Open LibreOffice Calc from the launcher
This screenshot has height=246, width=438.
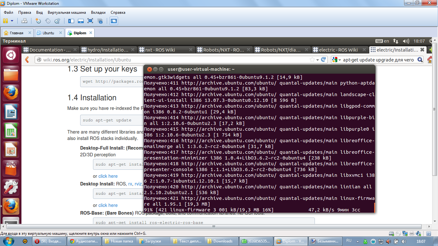pyautogui.click(x=11, y=131)
